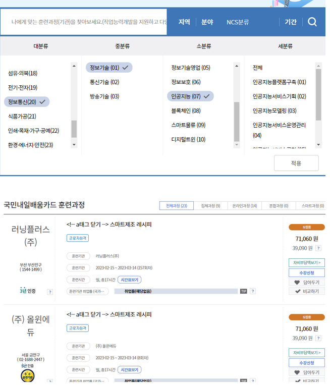Image resolution: width=330 pixels, height=385 pixels.
Task: Click 대분류 scrollbar thumb
Action: [74, 129]
